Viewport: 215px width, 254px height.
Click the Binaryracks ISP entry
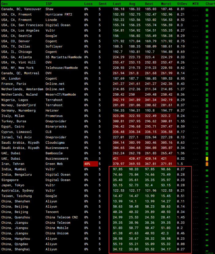pyautogui.click(x=56, y=127)
